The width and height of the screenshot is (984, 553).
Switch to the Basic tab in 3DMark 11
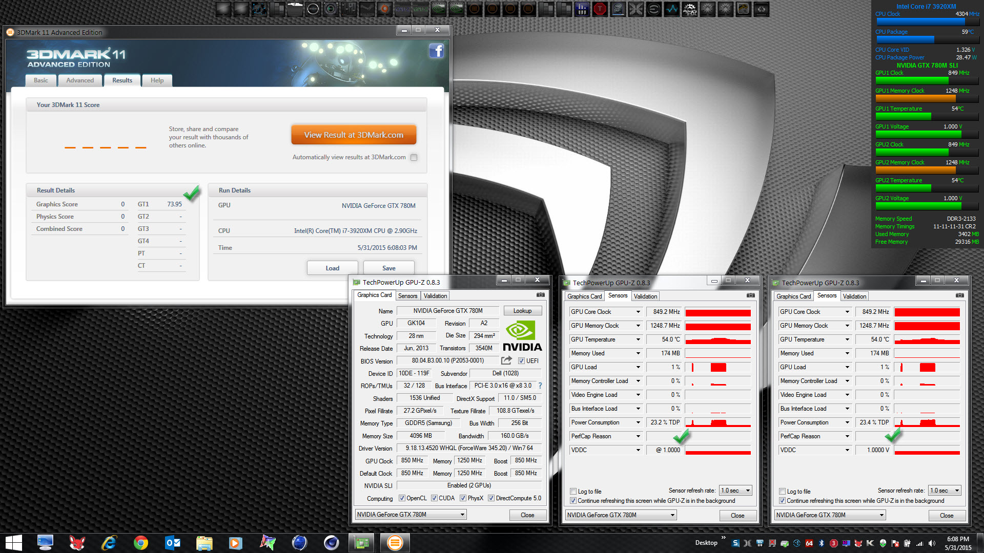tap(41, 80)
